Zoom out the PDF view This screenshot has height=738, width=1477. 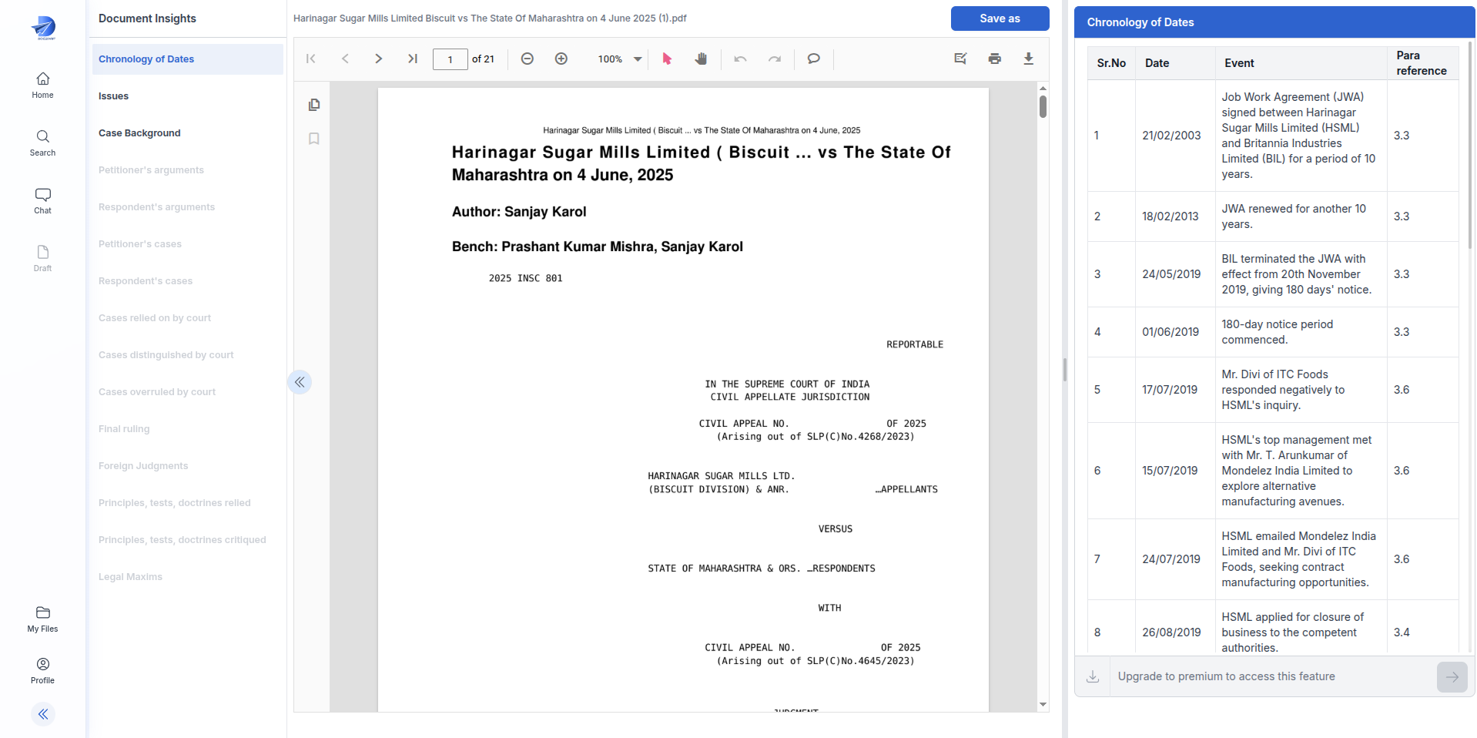[527, 59]
